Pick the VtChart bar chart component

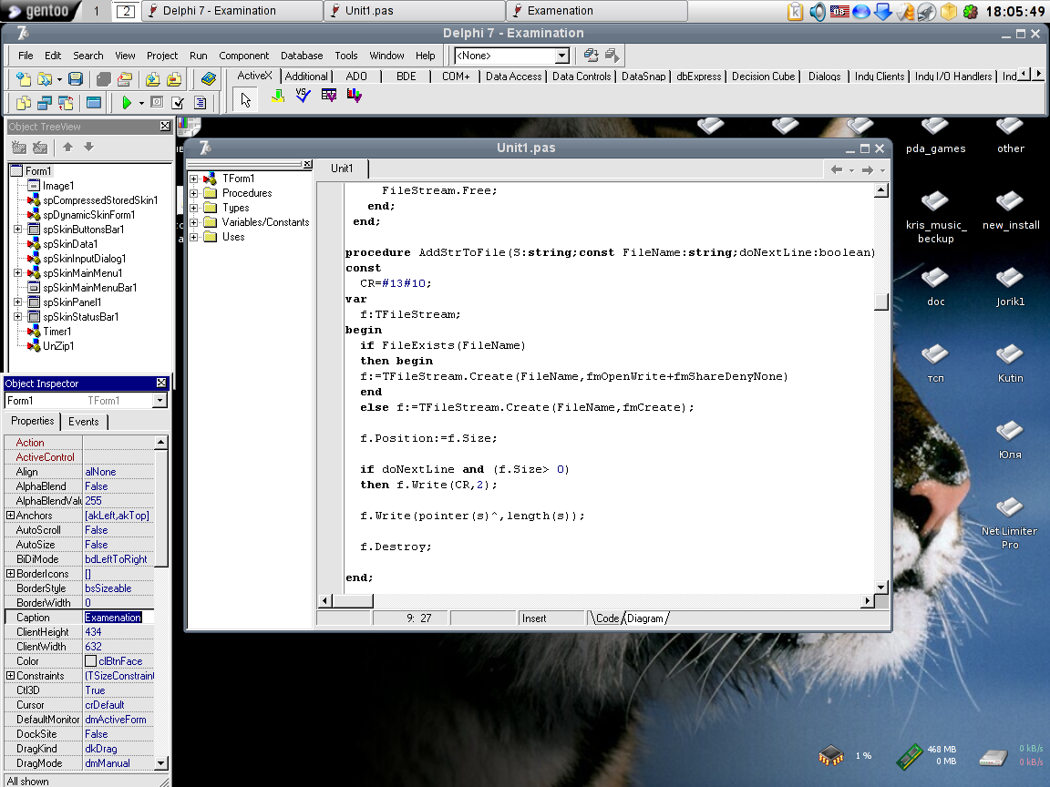(355, 97)
